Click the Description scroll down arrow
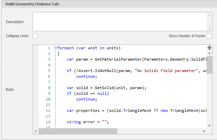The width and height of the screenshot is (217, 140). tap(209, 28)
